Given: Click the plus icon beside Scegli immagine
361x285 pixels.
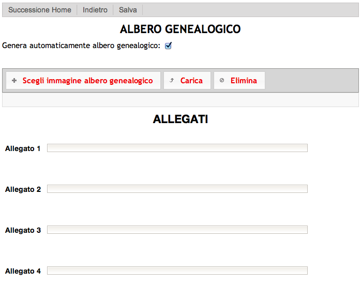Looking at the screenshot, I should pos(14,81).
